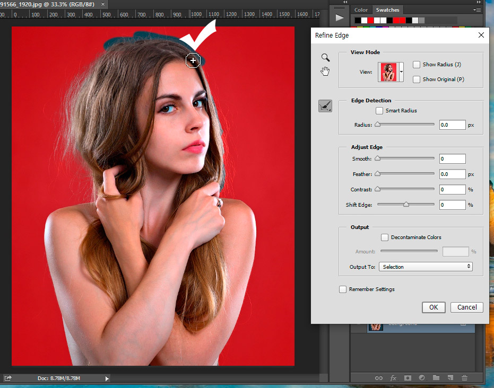Delete layer with trash icon
The image size is (494, 388).
click(x=464, y=377)
